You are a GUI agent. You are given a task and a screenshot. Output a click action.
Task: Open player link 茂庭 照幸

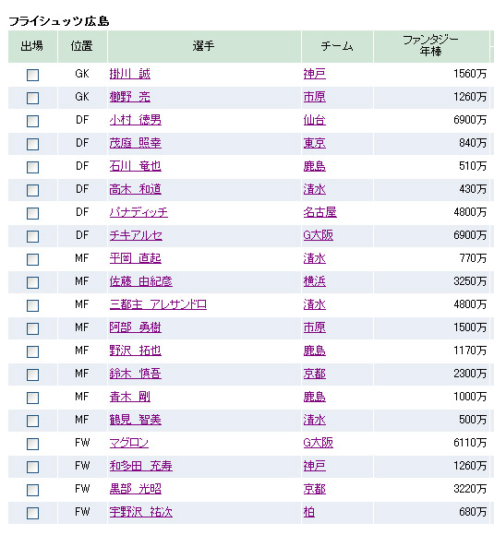[x=136, y=143]
